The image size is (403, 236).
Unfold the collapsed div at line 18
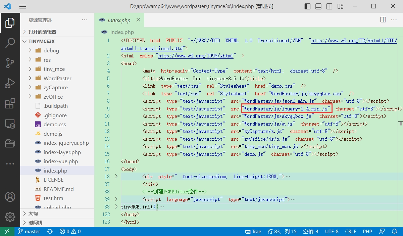coord(116,176)
